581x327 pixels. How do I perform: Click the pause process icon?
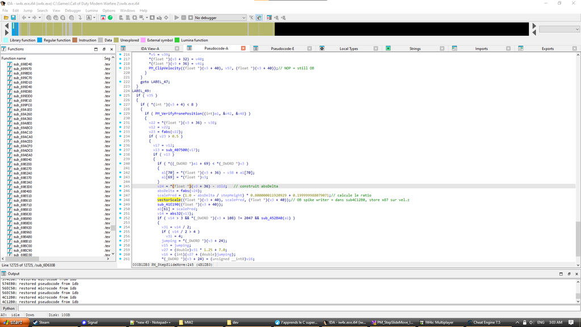point(183,18)
